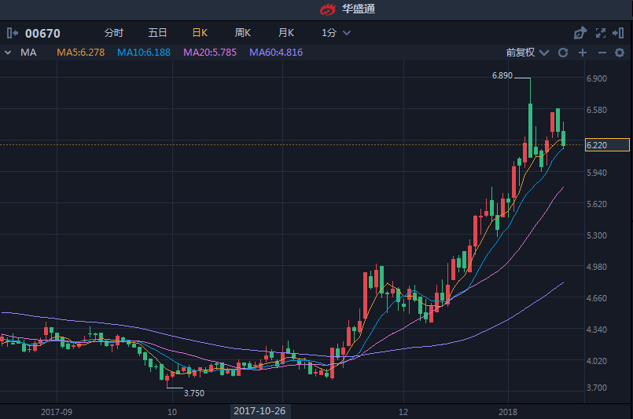The width and height of the screenshot is (633, 419).
Task: Open the 前复权 adjustment dropdown
Action: [x=527, y=53]
